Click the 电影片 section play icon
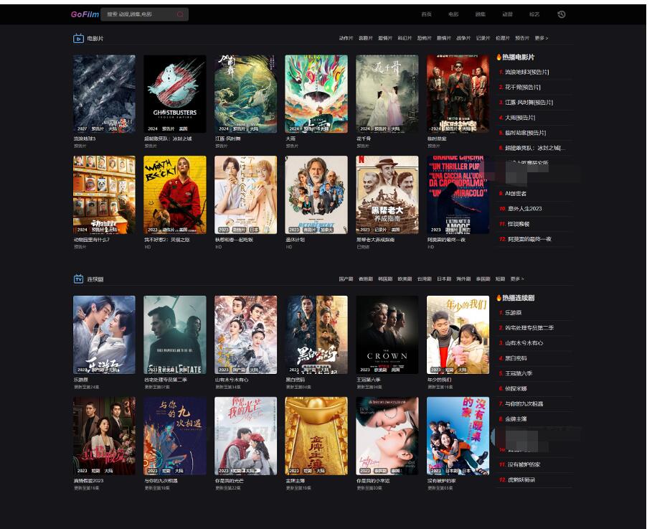The width and height of the screenshot is (652, 529). click(x=79, y=39)
